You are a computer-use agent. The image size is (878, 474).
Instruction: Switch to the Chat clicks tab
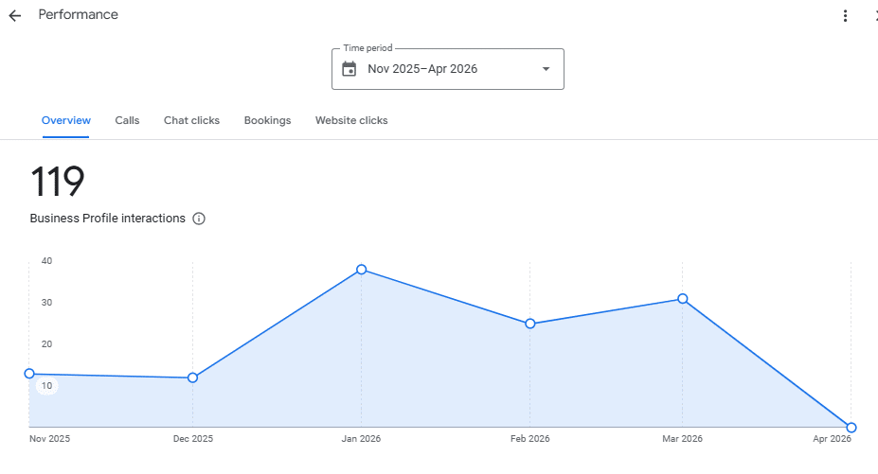coord(191,120)
